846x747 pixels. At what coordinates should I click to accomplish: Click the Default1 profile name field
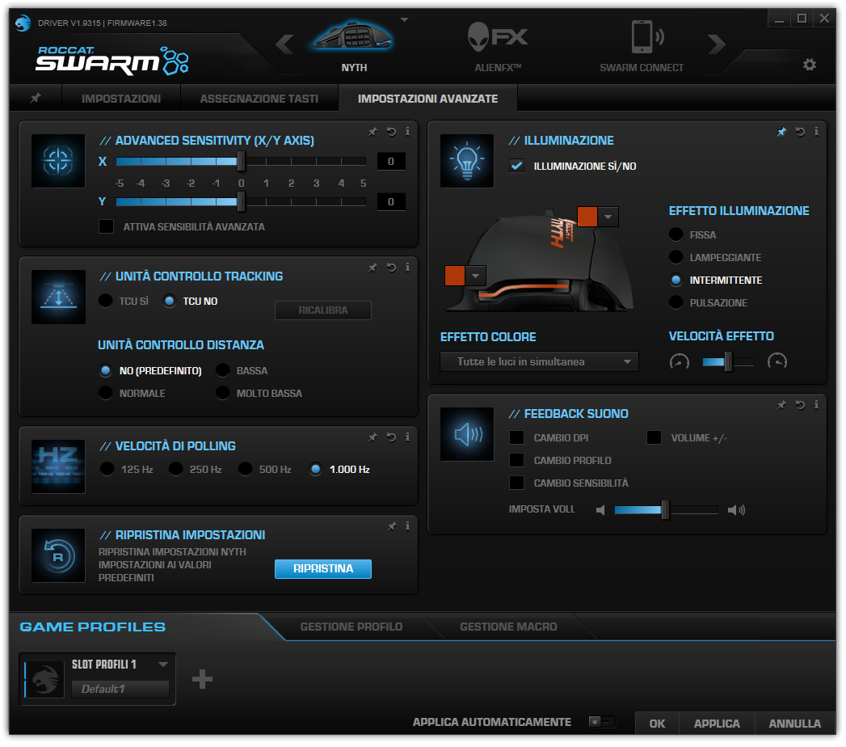pyautogui.click(x=120, y=690)
